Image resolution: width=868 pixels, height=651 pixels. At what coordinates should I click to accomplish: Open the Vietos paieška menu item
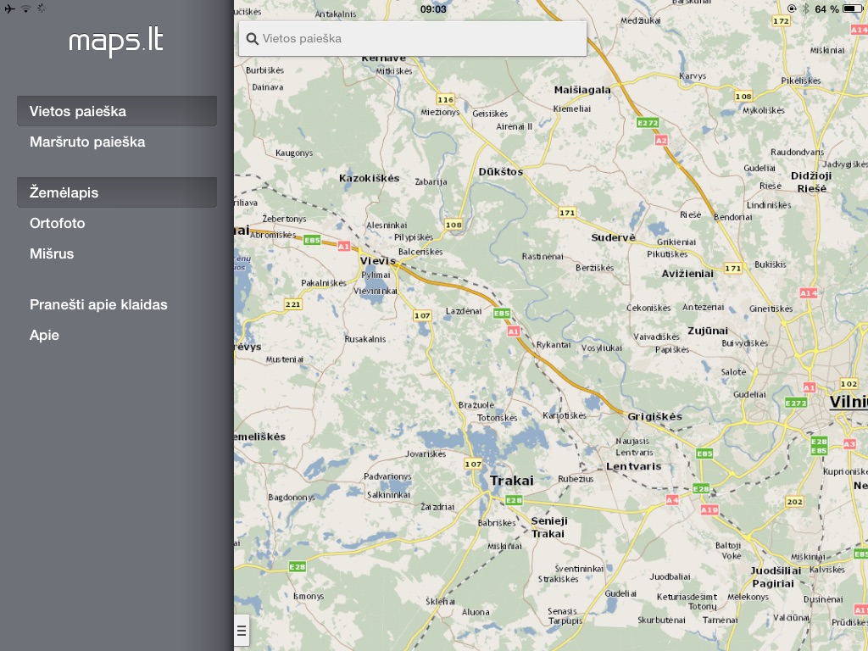(117, 111)
